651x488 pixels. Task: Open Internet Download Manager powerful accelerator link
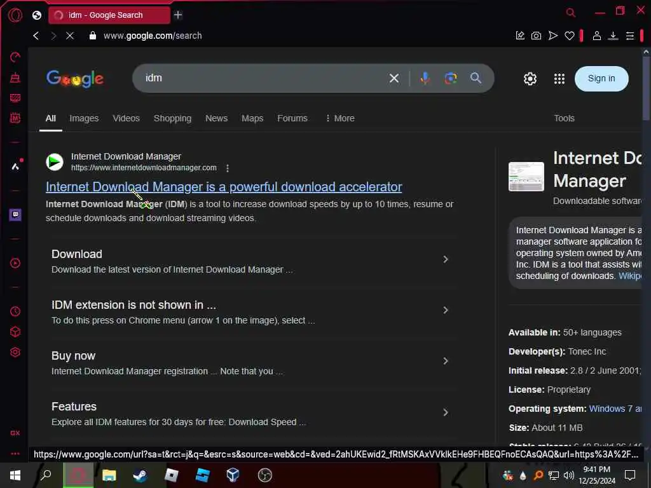(x=224, y=187)
